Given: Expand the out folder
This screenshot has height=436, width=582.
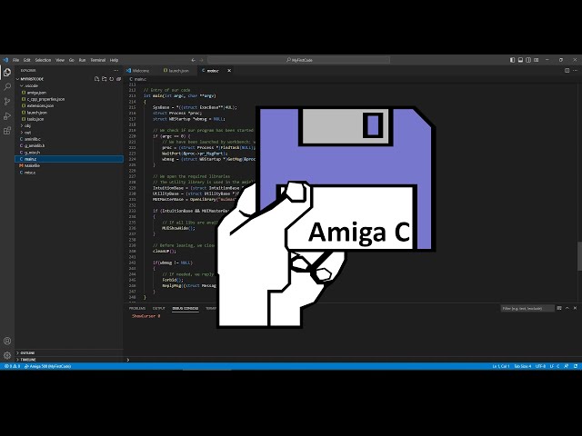Looking at the screenshot, I should [26, 133].
